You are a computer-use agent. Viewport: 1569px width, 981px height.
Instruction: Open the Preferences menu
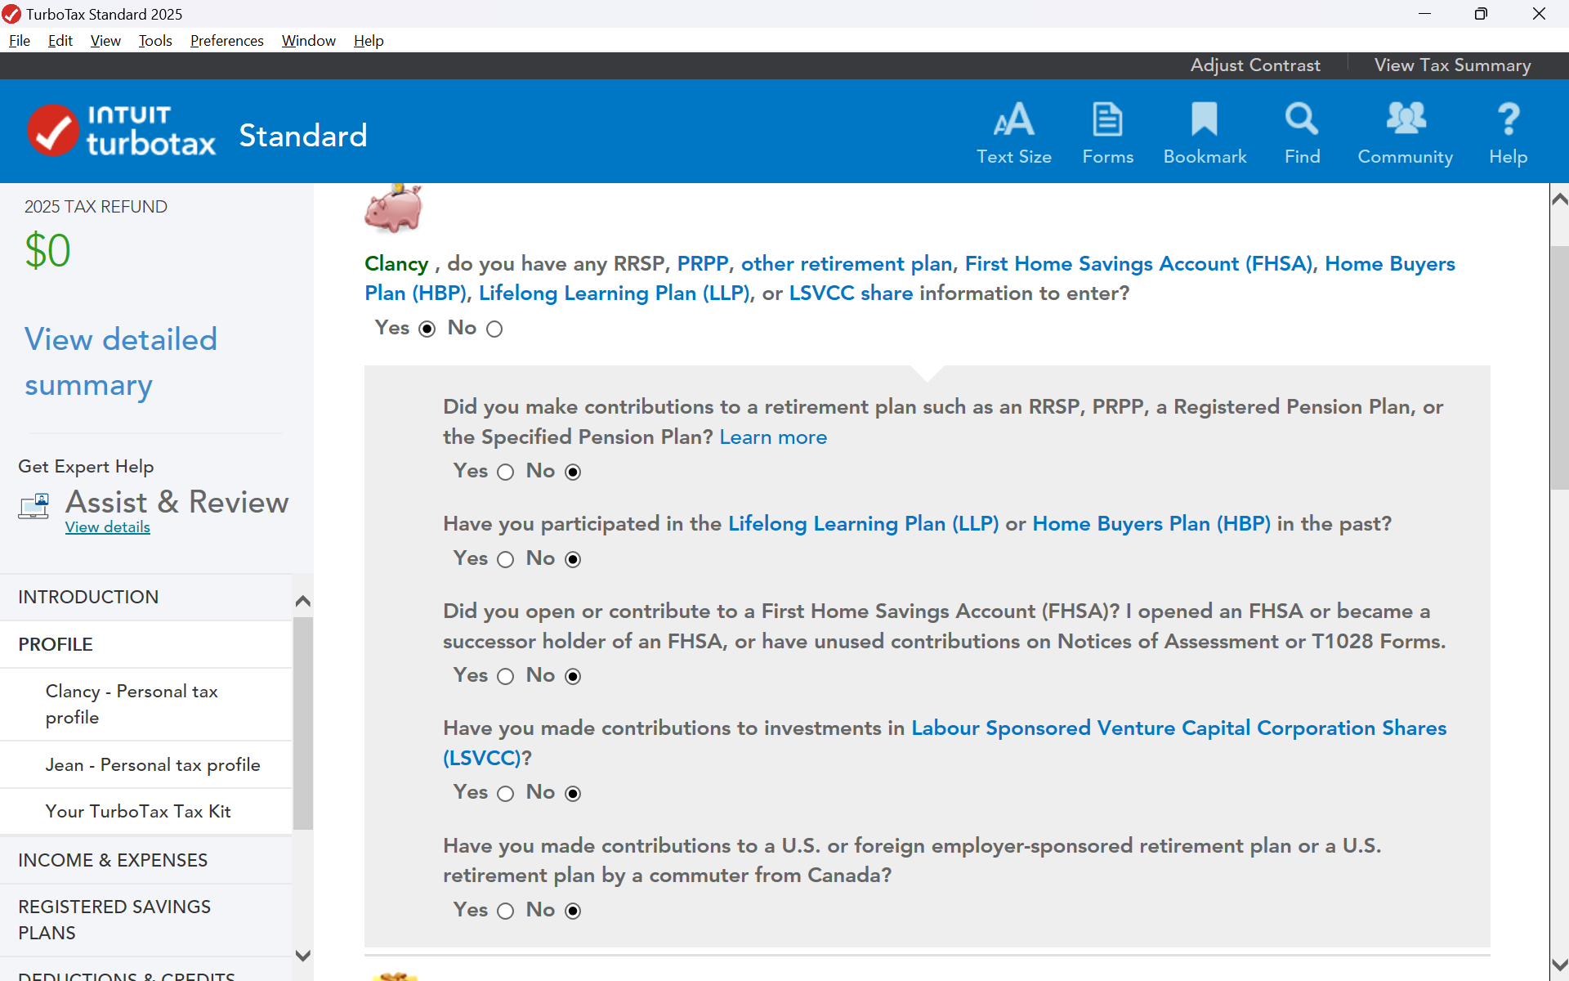pos(226,40)
